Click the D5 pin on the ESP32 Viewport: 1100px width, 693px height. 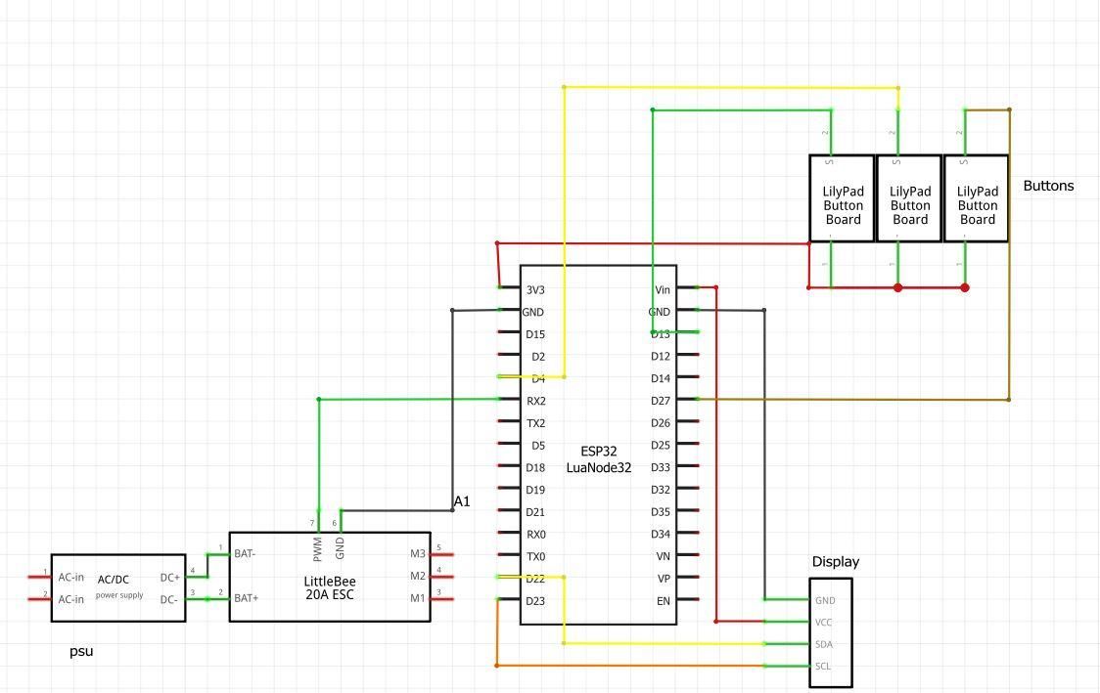(509, 444)
